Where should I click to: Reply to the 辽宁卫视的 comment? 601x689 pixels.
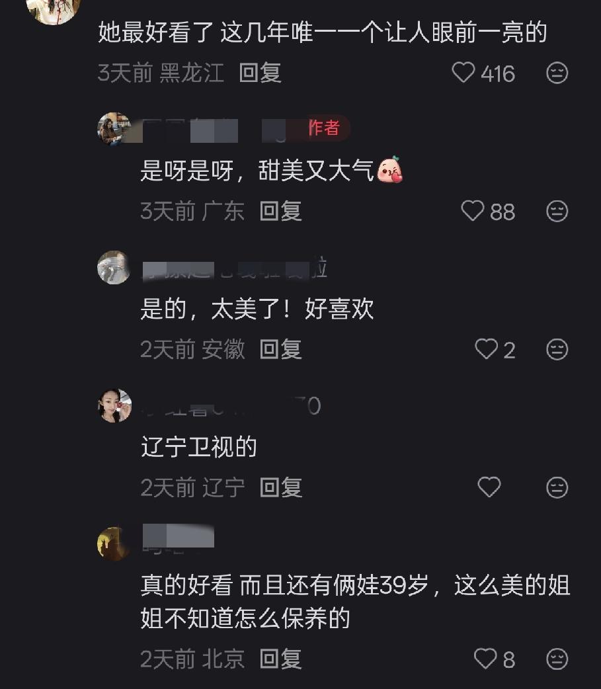tap(280, 488)
